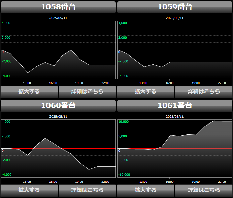Click the 1060 slump graph

tap(58, 148)
